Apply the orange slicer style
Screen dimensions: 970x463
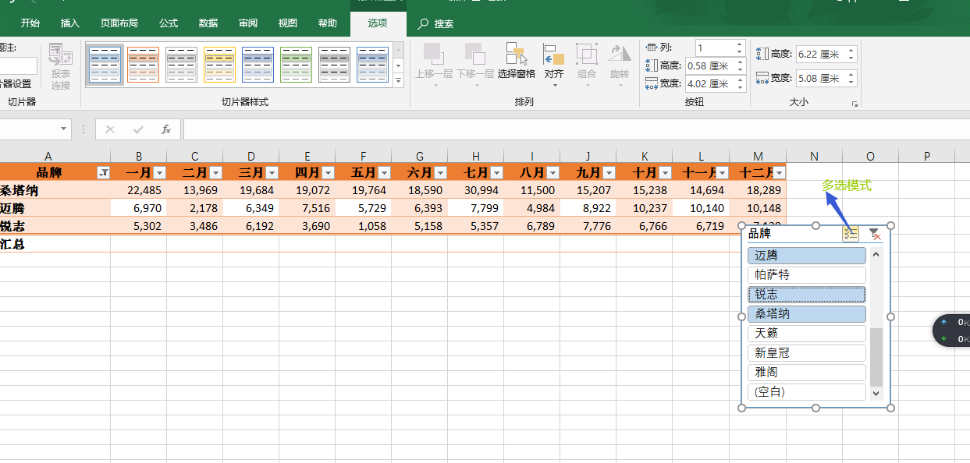(143, 64)
